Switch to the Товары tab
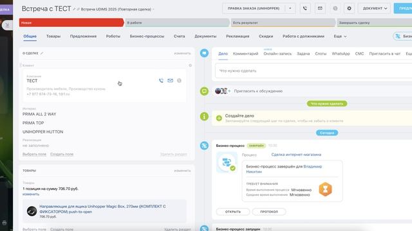Screen dimensions: 412x231 point(53,37)
